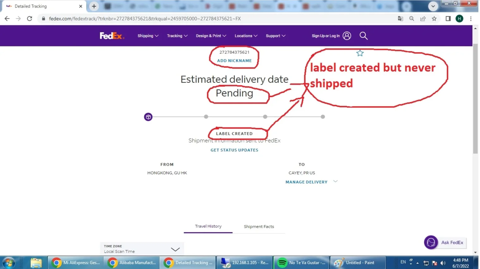Switch to 192.168.1.105 Remote Desktop window
Image resolution: width=480 pixels, height=269 pixels.
tap(245, 263)
